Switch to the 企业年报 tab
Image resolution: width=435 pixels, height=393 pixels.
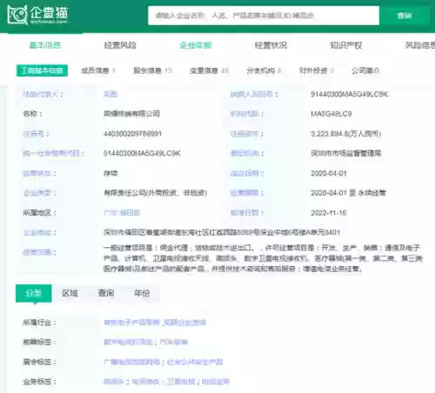tap(196, 45)
